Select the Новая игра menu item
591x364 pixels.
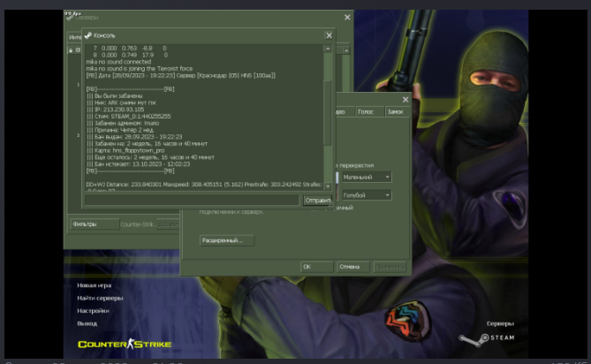pyautogui.click(x=94, y=285)
